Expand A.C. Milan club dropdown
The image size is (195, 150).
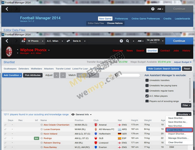point(62,41)
